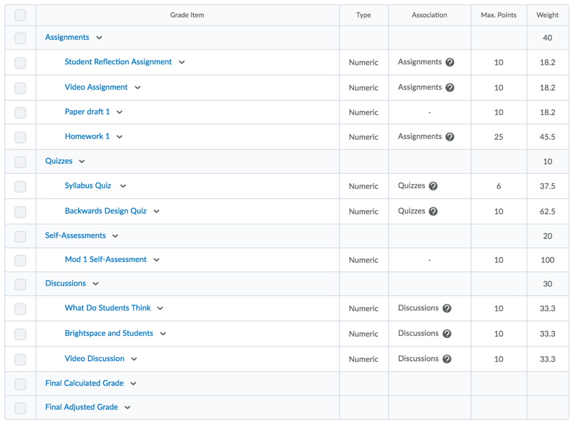
Task: Click help icon in Video Assignment row
Action: point(449,88)
